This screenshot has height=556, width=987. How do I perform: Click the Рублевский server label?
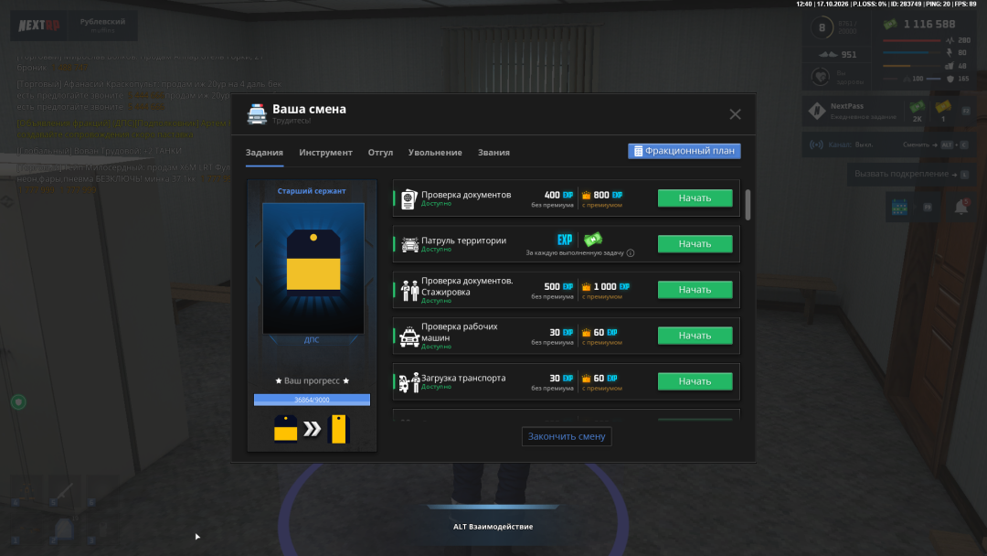tap(102, 22)
